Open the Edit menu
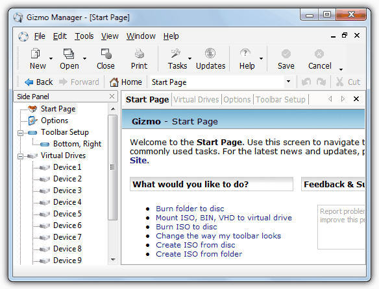Image resolution: width=379 pixels, height=289 pixels. click(60, 36)
